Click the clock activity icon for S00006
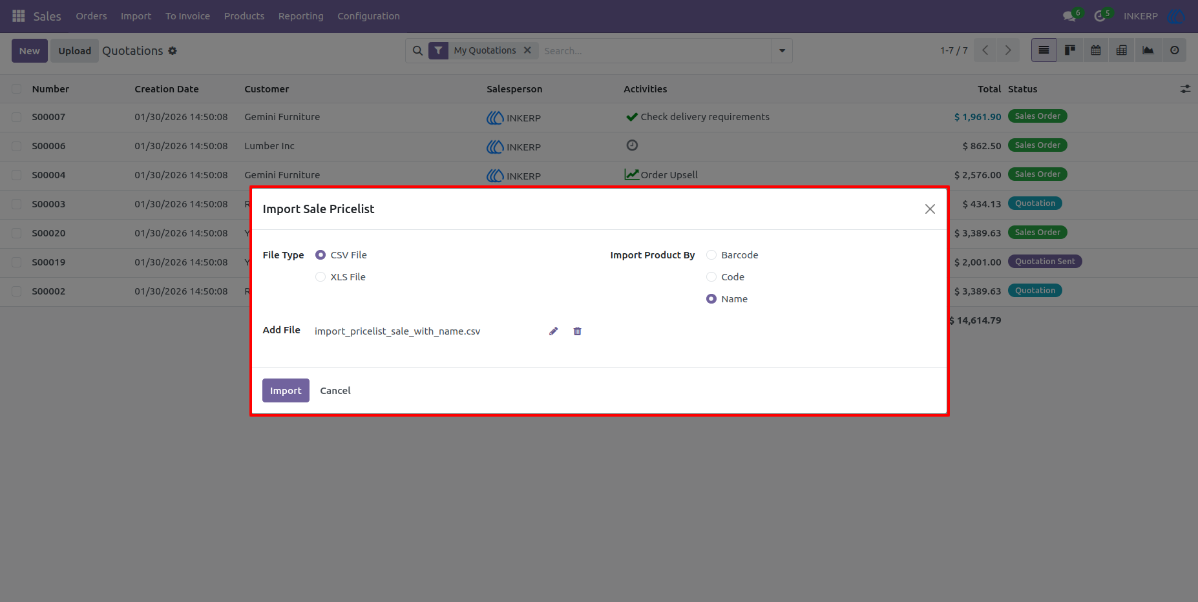 (x=632, y=145)
